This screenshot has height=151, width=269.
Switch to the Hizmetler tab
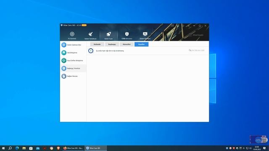(127, 44)
